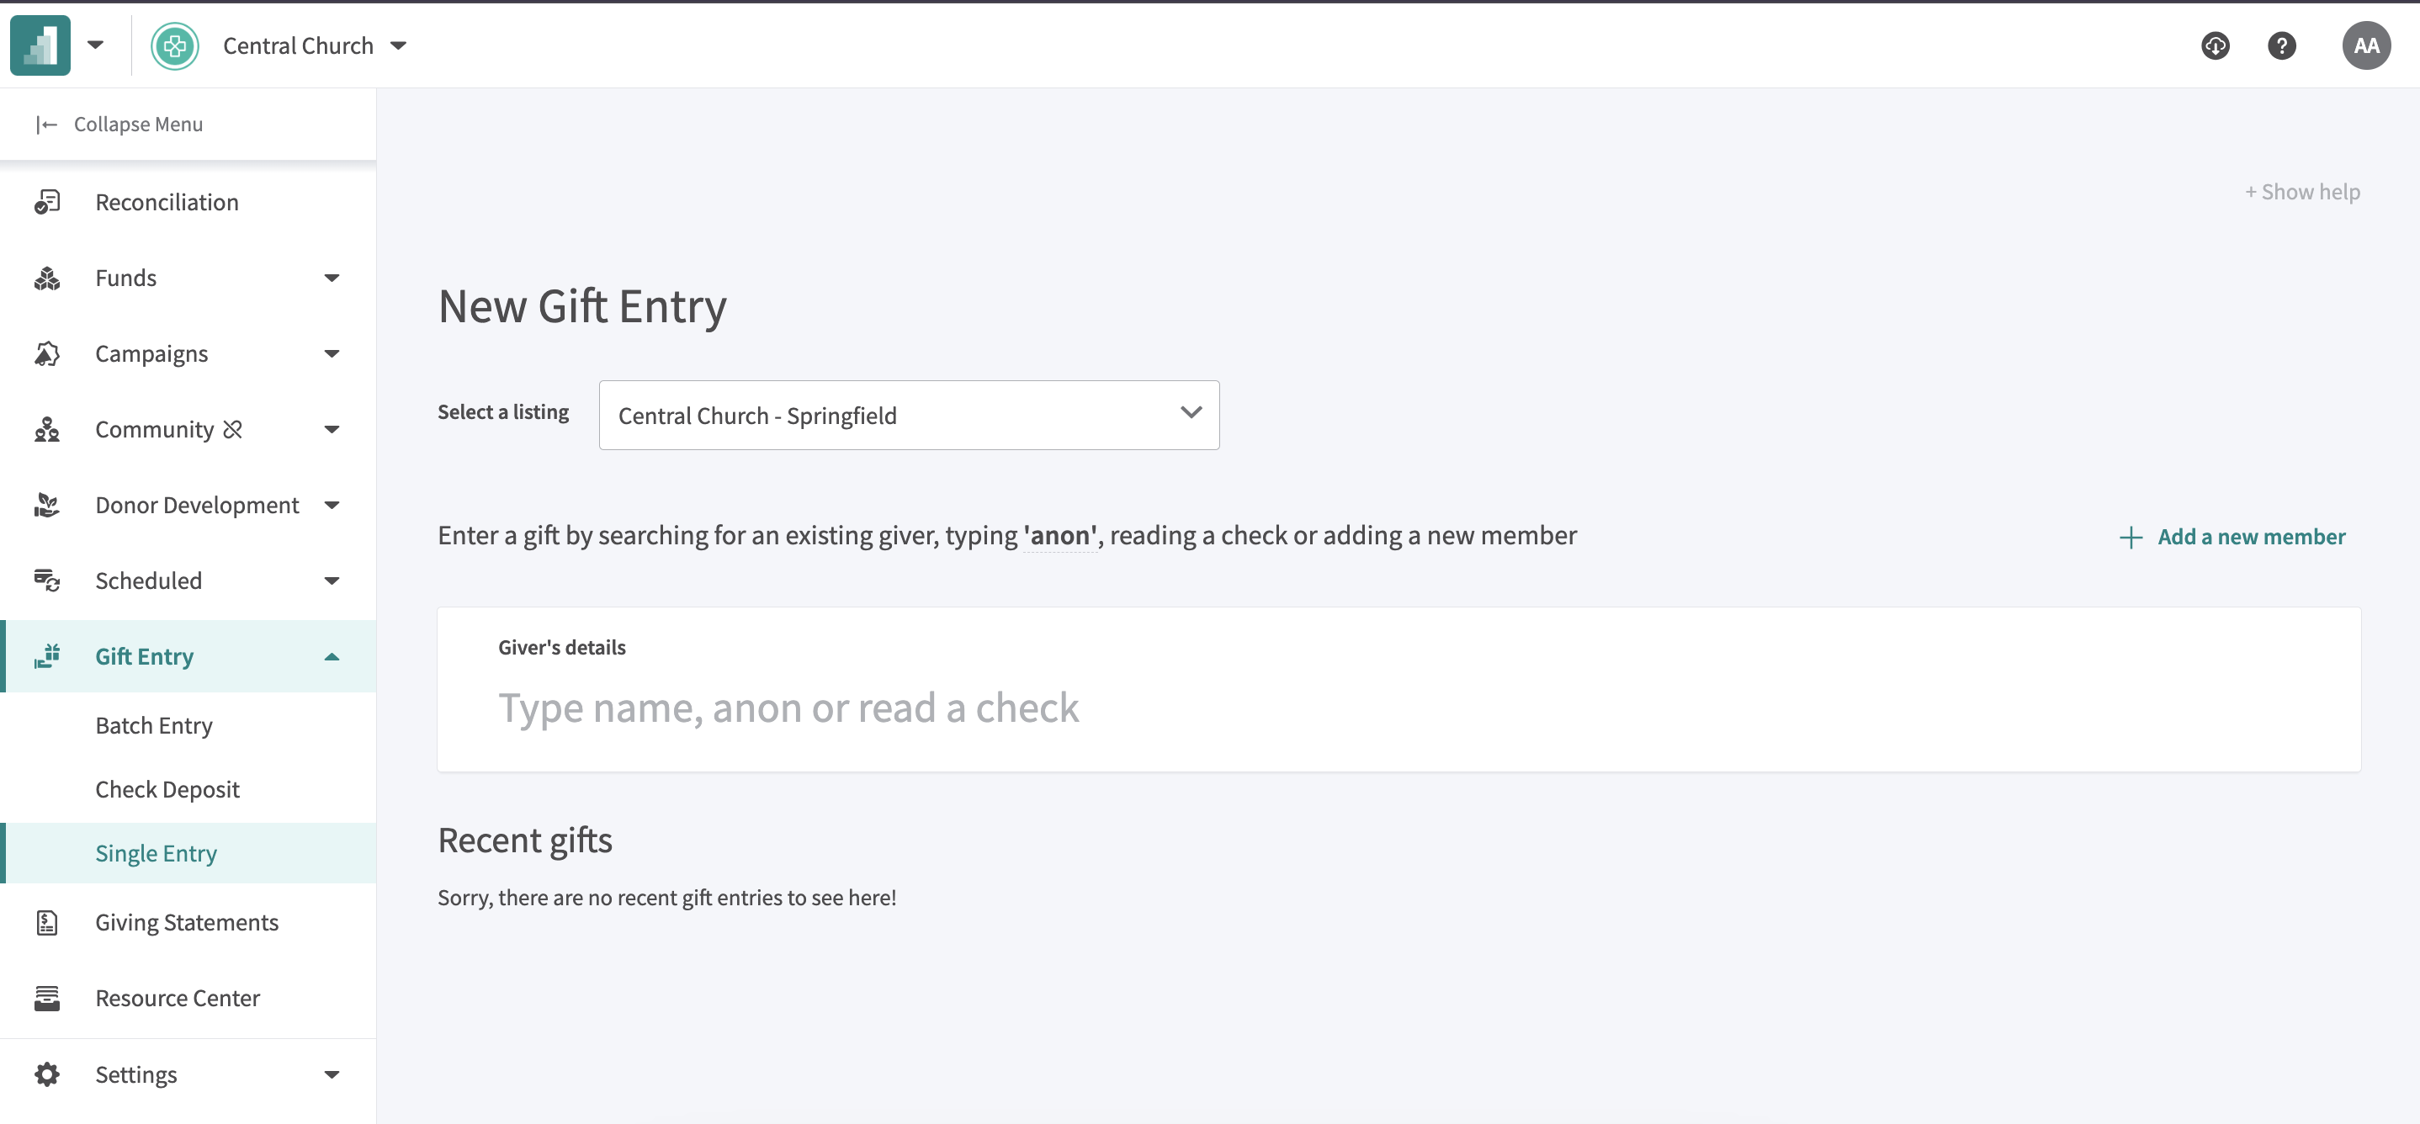2420x1124 pixels.
Task: Click the Giving Statements document icon
Action: 47,922
